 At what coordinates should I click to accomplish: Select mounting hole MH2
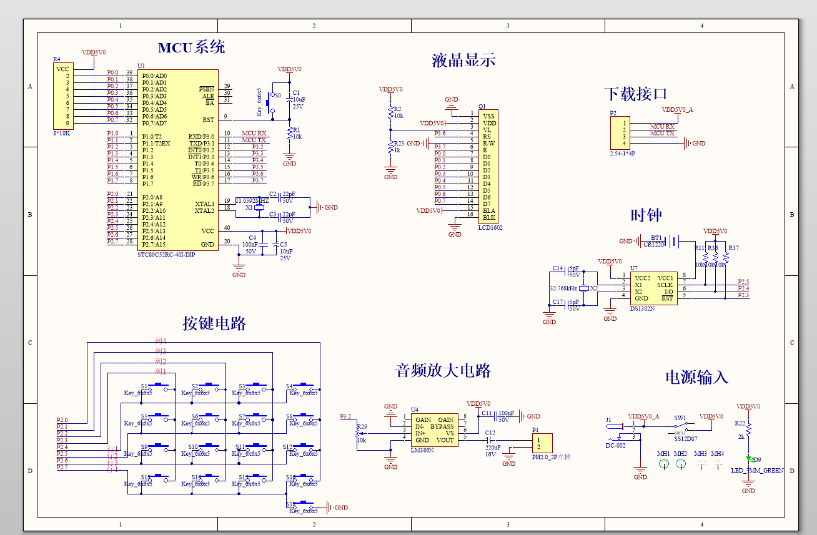(681, 464)
